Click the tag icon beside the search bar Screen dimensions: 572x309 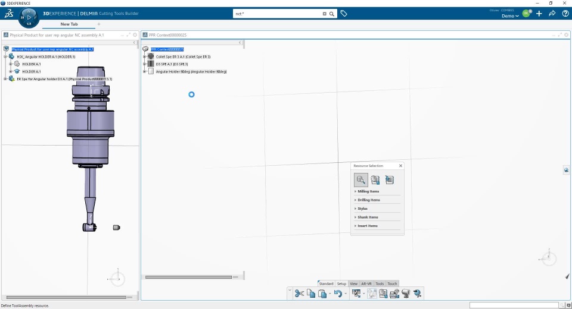[344, 14]
